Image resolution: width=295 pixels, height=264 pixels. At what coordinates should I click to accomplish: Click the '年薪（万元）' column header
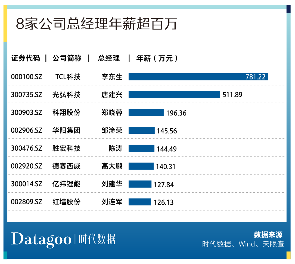click(157, 58)
